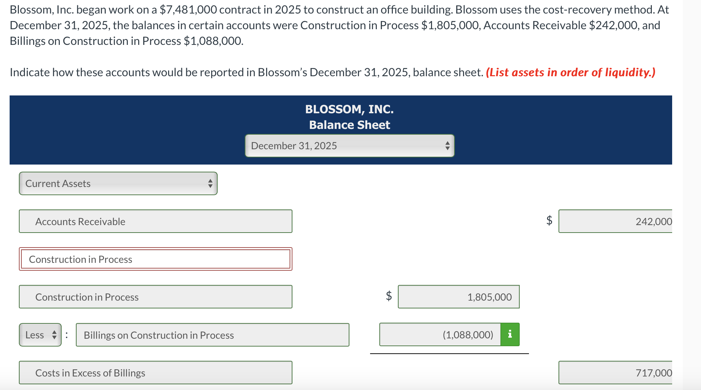Click the red List assets in liquidity order note

pyautogui.click(x=571, y=72)
